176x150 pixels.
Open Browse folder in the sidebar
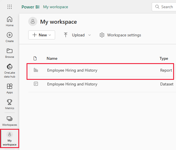[10, 53]
